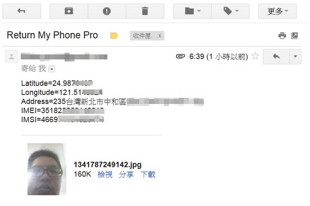310x206 pixels.
Task: Reply to the sender
Action: coord(276,57)
